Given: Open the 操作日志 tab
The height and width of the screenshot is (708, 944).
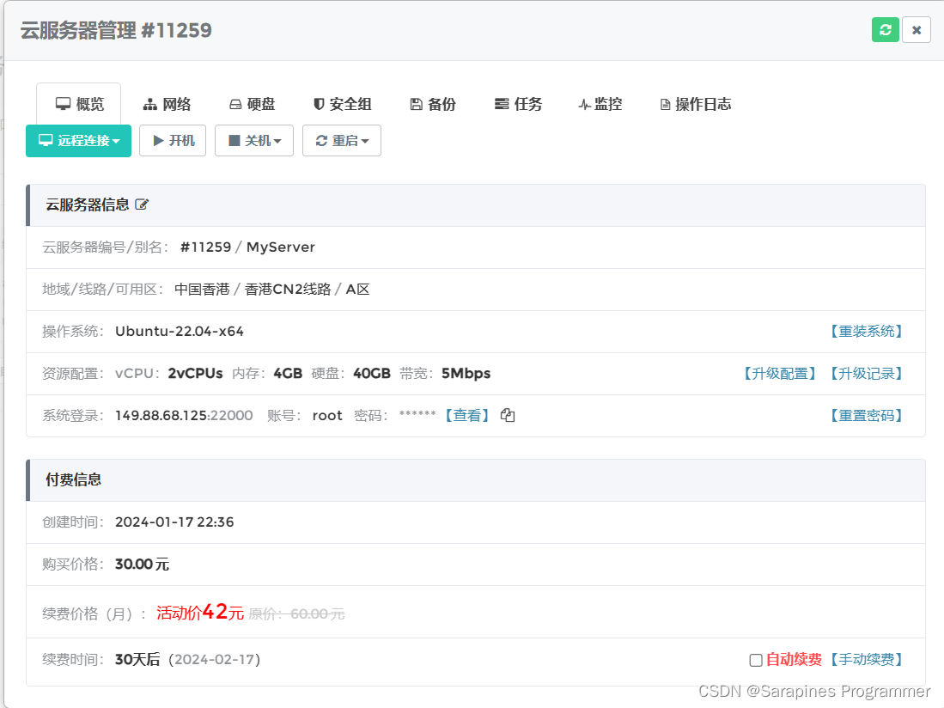Looking at the screenshot, I should pyautogui.click(x=695, y=104).
